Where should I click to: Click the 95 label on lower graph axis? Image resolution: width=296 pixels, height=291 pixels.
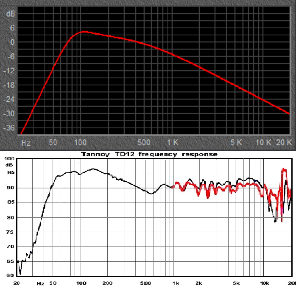coord(9,173)
